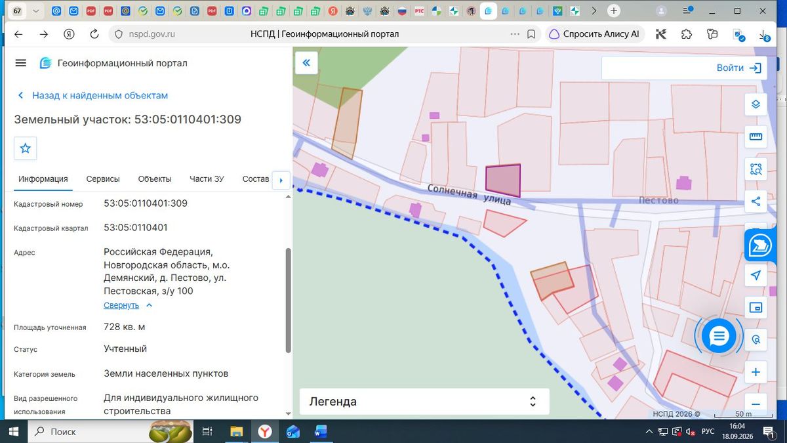
Task: Open Word from the taskbar
Action: pyautogui.click(x=321, y=431)
